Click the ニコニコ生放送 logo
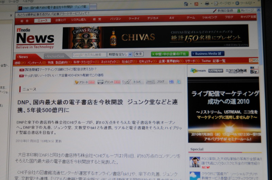Image resolution: width=272 pixels, height=180 pixels. click(236, 71)
